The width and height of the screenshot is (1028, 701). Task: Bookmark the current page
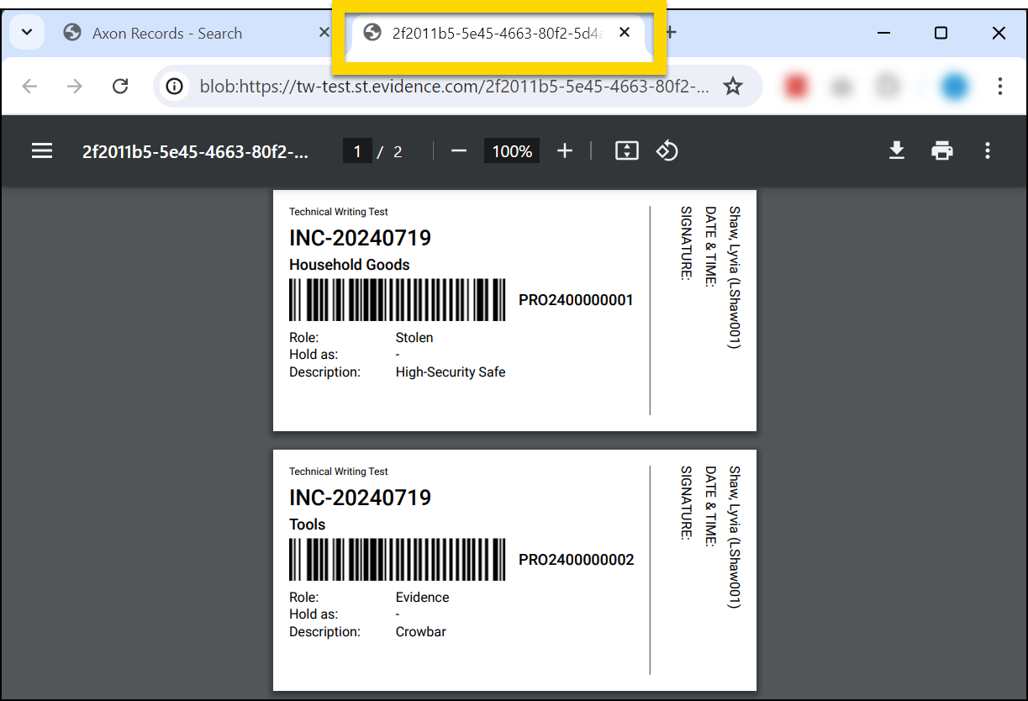pyautogui.click(x=733, y=86)
